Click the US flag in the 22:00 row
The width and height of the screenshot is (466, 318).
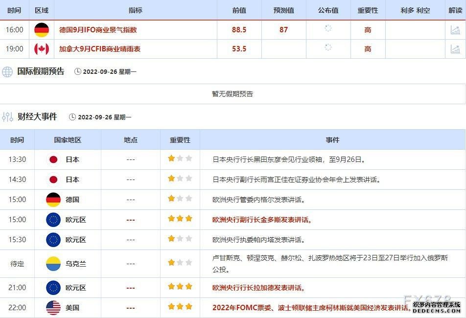tap(53, 308)
